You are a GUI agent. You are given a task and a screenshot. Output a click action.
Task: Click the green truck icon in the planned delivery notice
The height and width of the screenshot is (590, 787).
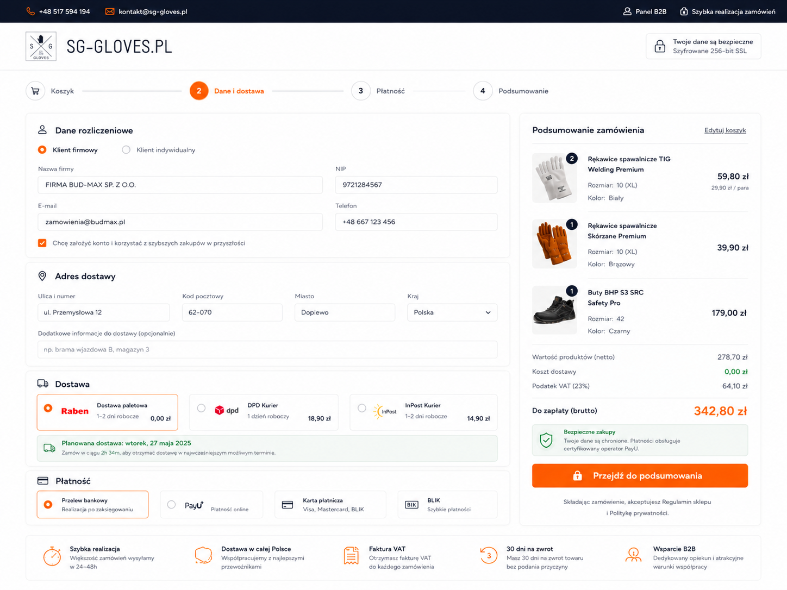click(x=49, y=448)
